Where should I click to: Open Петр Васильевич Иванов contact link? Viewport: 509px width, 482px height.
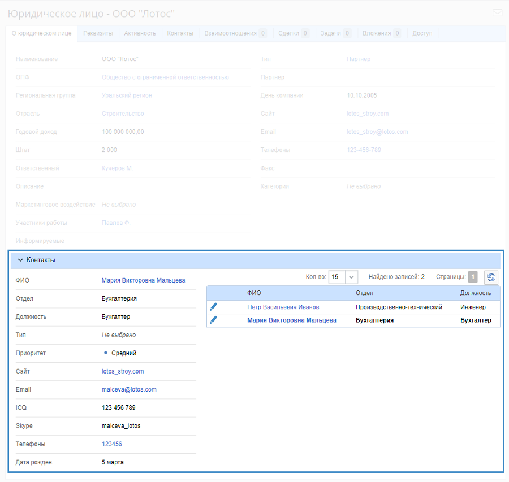(x=283, y=307)
